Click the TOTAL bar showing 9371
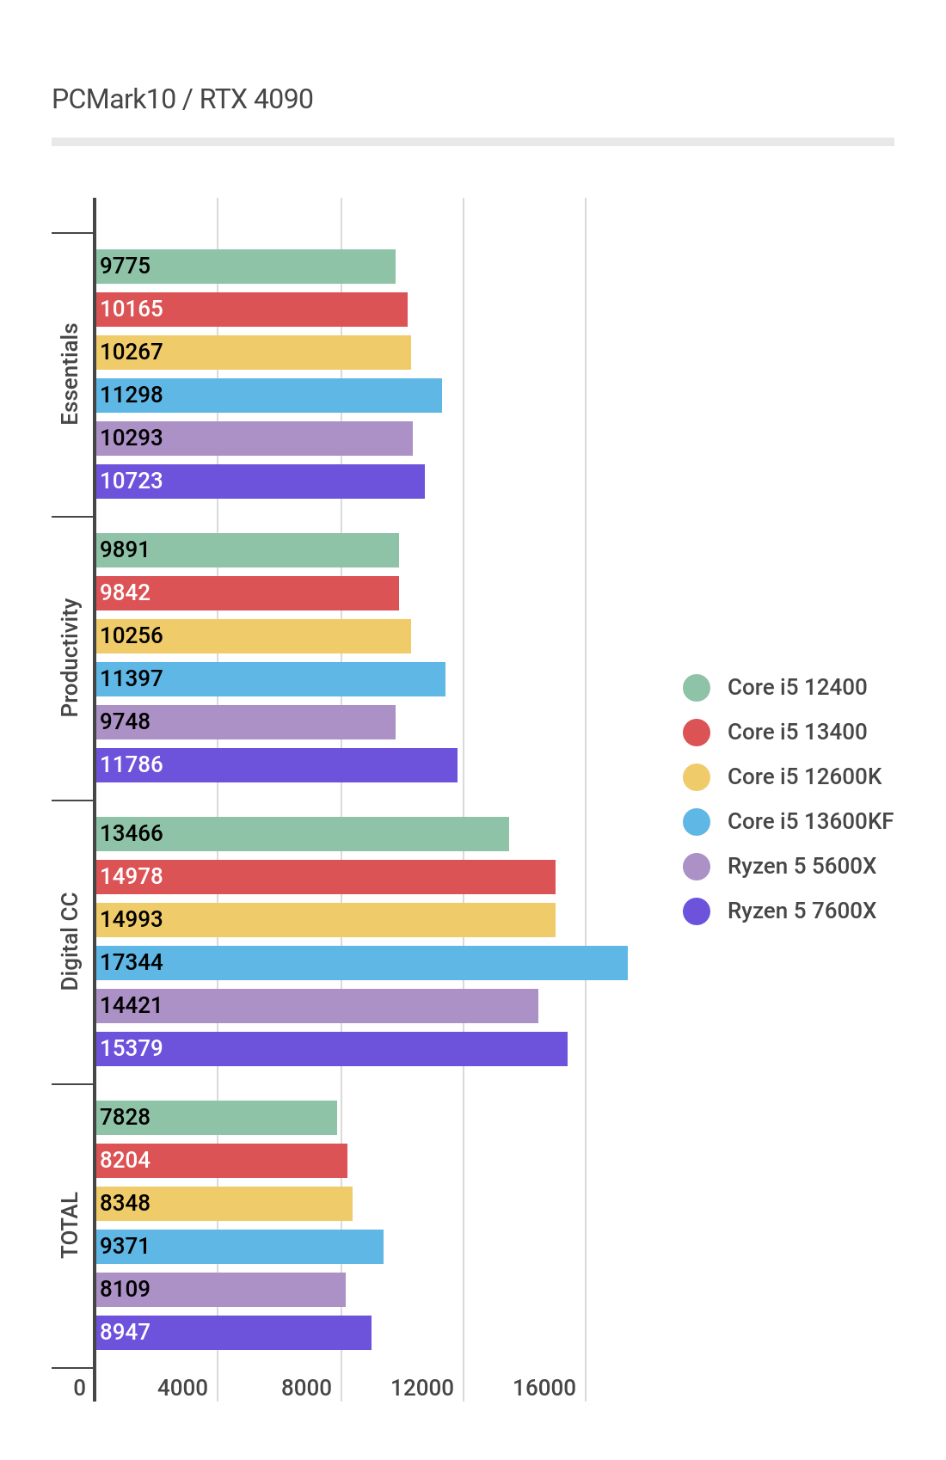Screen dimensions: 946x1460 (239, 1247)
